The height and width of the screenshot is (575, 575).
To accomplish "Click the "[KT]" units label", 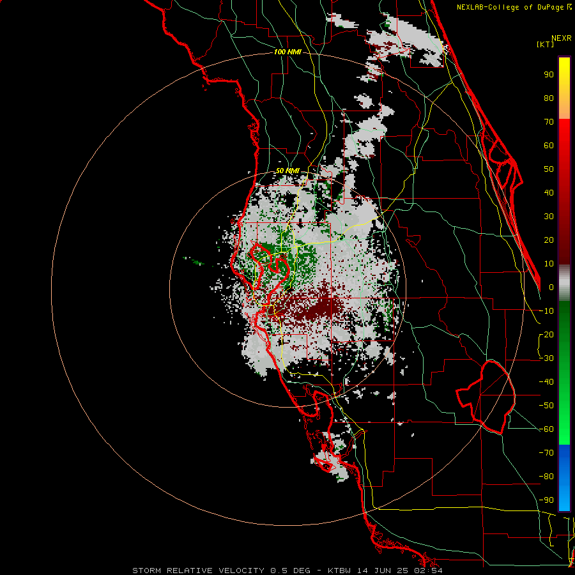I will pos(546,44).
